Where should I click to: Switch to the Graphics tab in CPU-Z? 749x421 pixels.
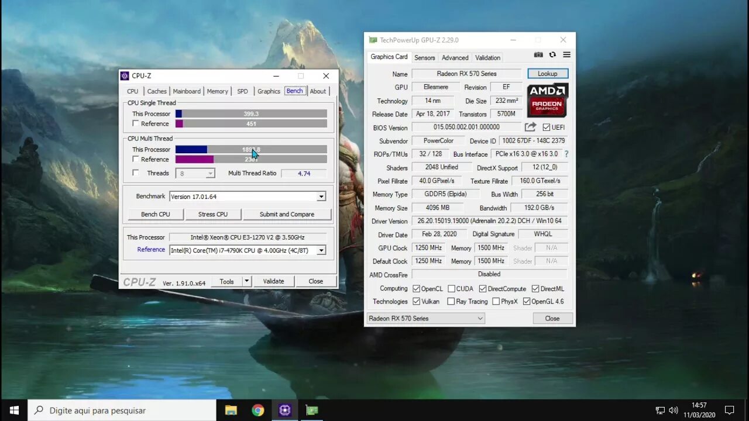tap(269, 91)
